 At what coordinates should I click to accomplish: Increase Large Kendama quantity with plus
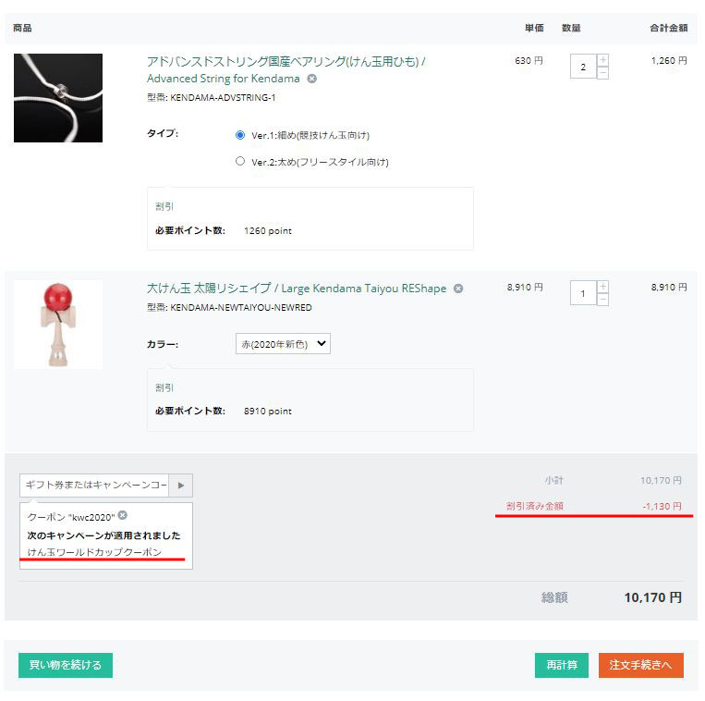point(602,288)
